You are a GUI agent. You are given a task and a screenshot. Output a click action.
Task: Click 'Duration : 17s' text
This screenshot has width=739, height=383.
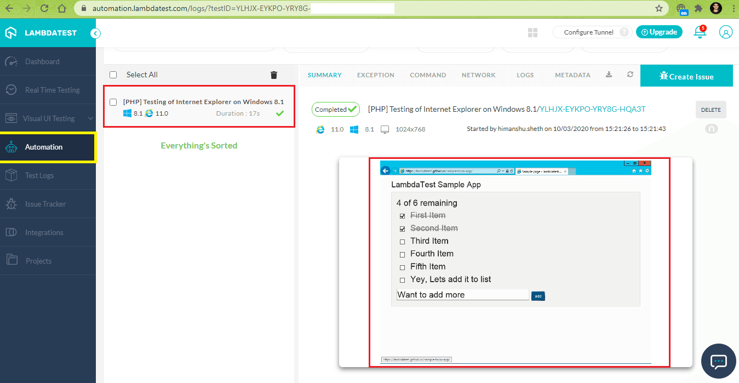(238, 113)
